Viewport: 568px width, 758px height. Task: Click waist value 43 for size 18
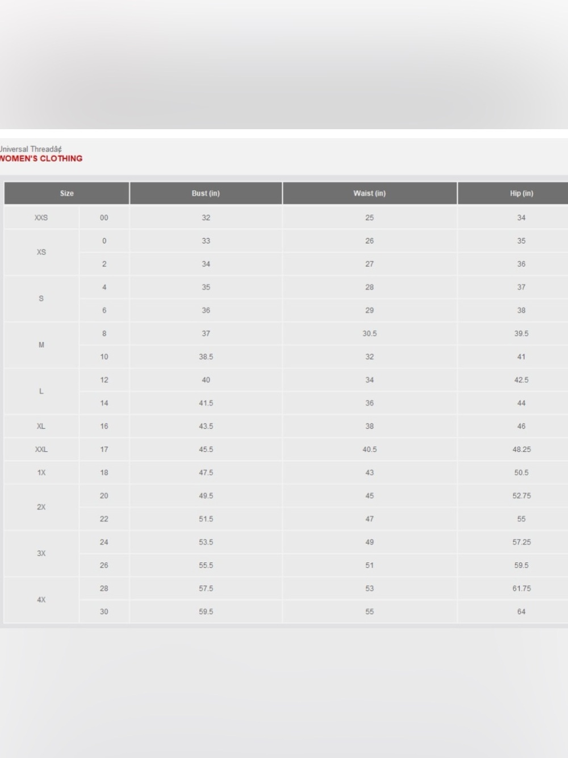pyautogui.click(x=369, y=473)
